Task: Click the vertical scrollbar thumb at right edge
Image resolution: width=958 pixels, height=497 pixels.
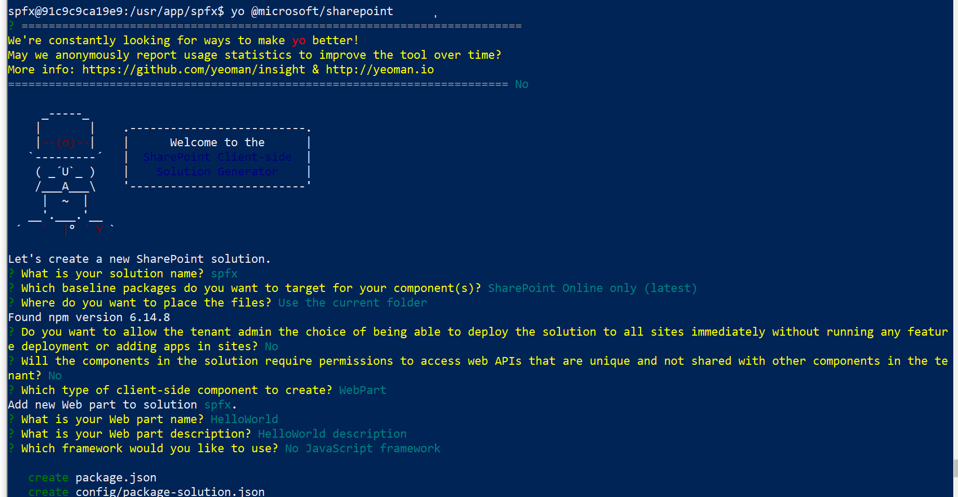Action: click(955, 468)
